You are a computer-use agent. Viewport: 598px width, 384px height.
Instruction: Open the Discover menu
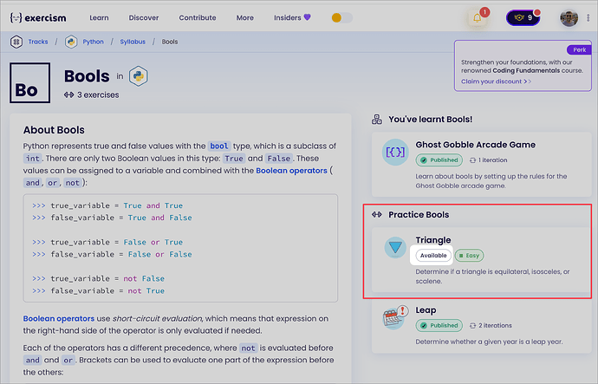click(143, 17)
